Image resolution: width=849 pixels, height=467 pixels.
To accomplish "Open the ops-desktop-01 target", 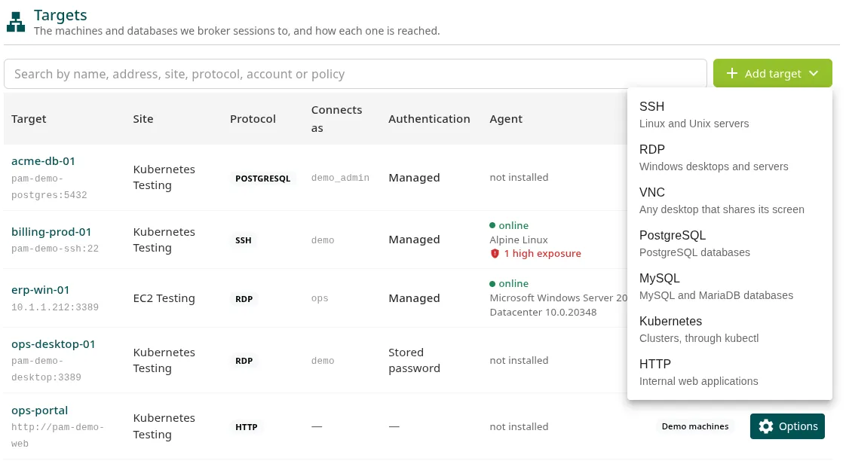I will [53, 343].
